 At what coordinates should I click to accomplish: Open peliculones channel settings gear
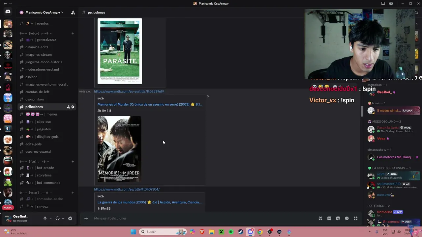pos(73,107)
